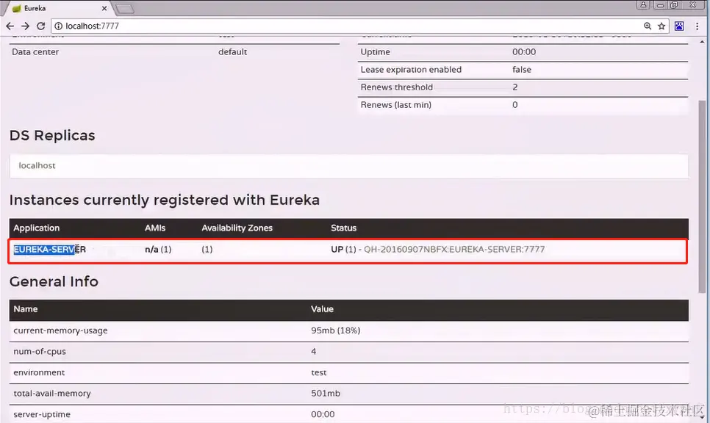This screenshot has width=710, height=423.
Task: Click the Chrome user profile icon in title bar
Action: tap(643, 5)
